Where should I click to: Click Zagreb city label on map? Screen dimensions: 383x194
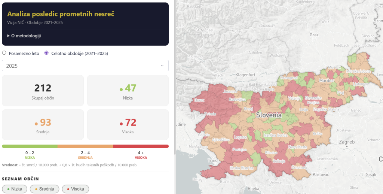[x=347, y=142]
